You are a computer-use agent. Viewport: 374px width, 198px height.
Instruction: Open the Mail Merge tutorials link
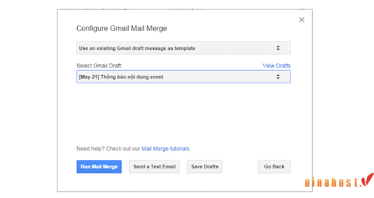tap(166, 148)
